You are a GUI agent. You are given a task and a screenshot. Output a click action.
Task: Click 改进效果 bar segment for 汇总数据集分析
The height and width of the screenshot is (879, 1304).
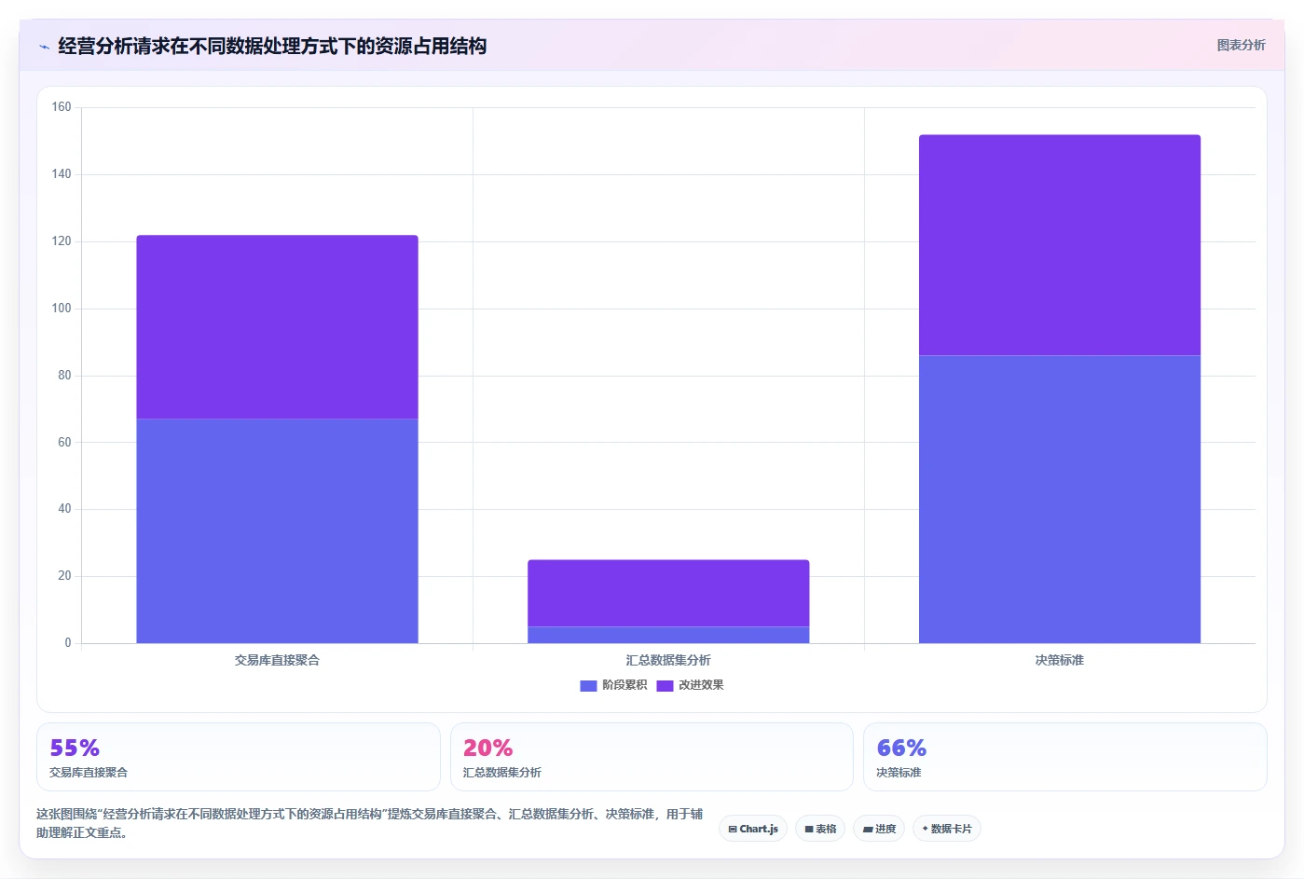(668, 593)
